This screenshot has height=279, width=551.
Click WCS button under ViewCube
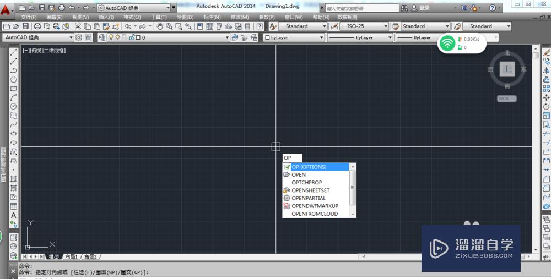[x=506, y=99]
